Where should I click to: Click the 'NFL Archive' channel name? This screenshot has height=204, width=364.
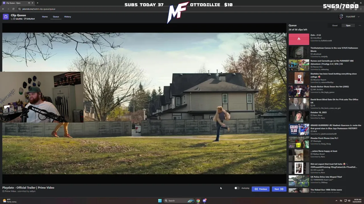point(318,89)
